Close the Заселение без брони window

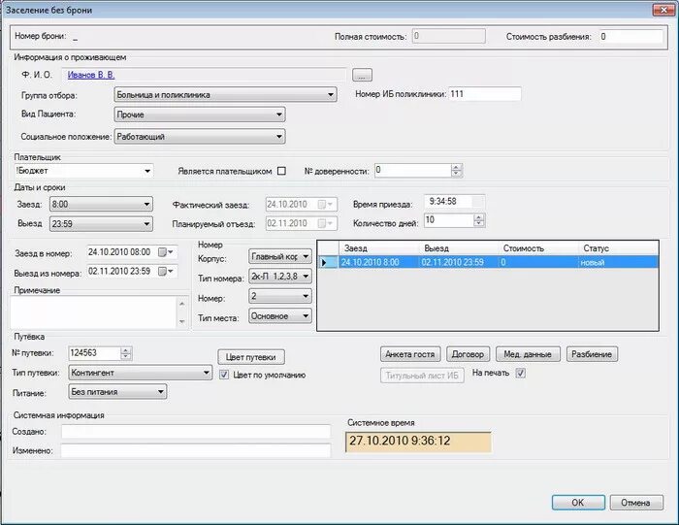[x=663, y=10]
